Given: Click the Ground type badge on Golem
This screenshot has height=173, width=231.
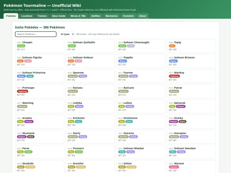Looking at the screenshot, I should point(131,167).
